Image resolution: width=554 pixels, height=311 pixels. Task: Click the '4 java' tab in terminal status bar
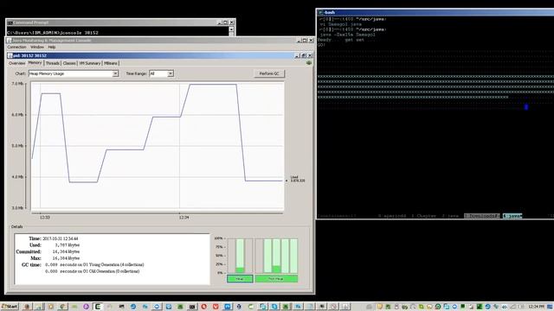click(512, 216)
